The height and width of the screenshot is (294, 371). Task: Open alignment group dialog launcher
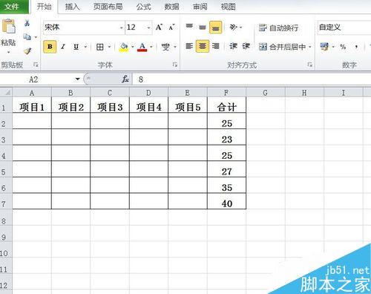(x=309, y=65)
